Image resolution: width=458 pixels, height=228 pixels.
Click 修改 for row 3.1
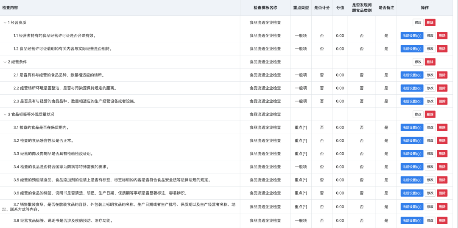pos(430,128)
